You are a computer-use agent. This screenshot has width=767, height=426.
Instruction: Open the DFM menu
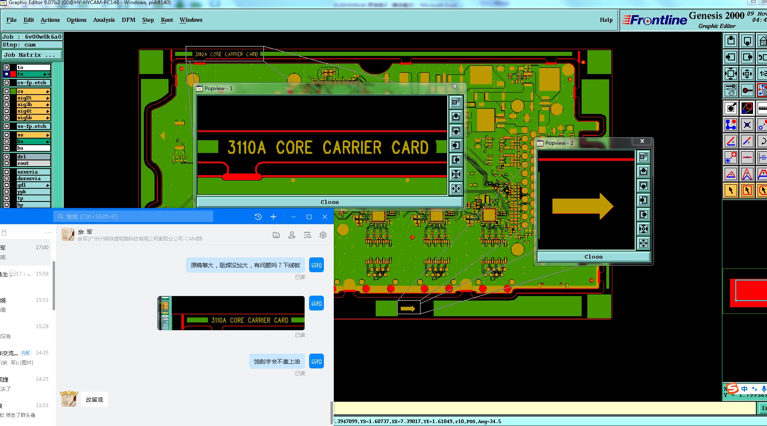click(x=128, y=20)
